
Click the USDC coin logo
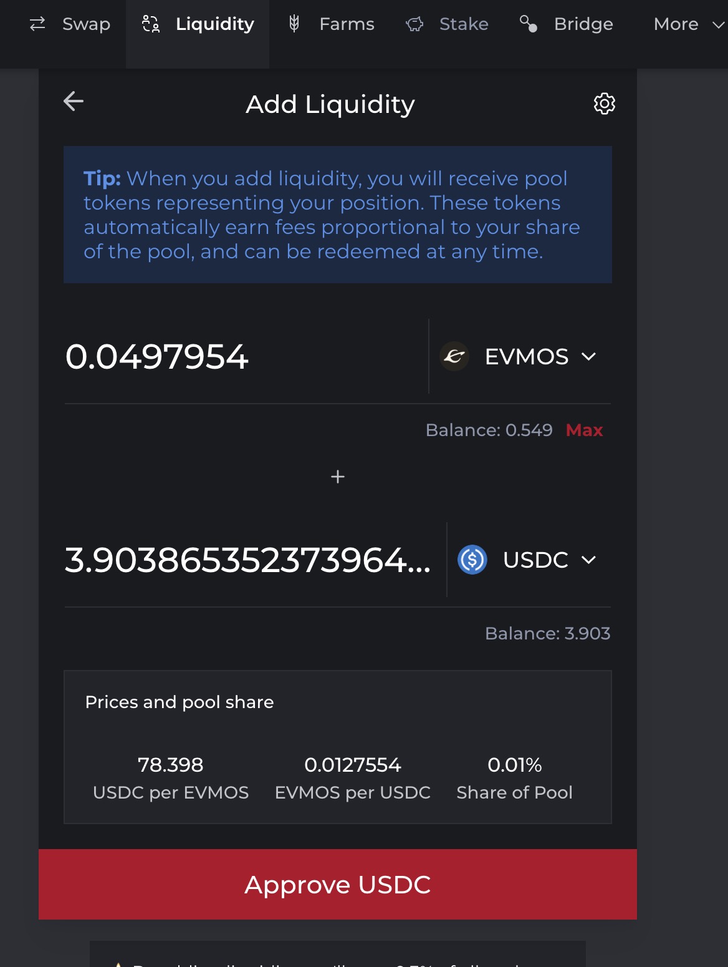pyautogui.click(x=472, y=560)
